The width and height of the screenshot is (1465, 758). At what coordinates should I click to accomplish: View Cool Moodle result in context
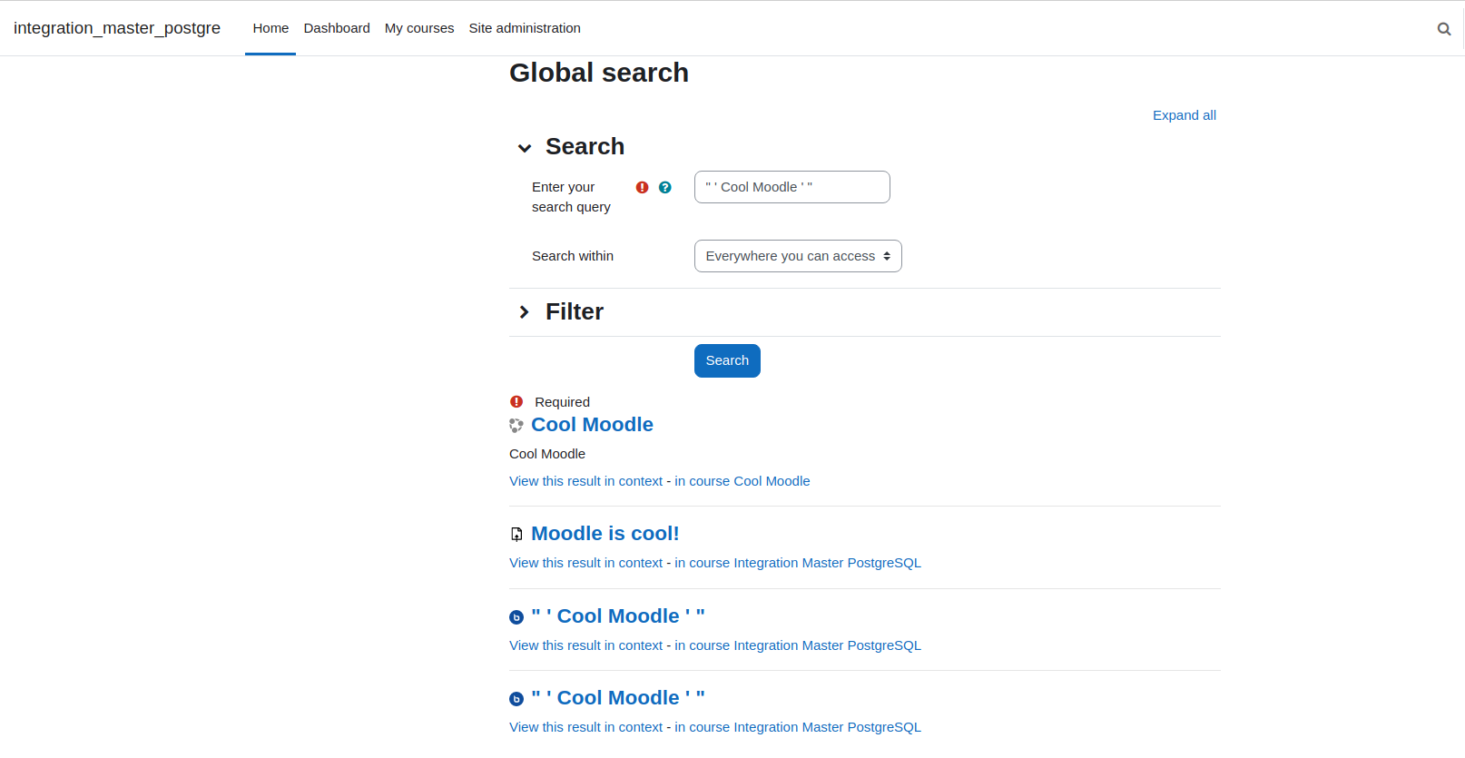pyautogui.click(x=585, y=481)
